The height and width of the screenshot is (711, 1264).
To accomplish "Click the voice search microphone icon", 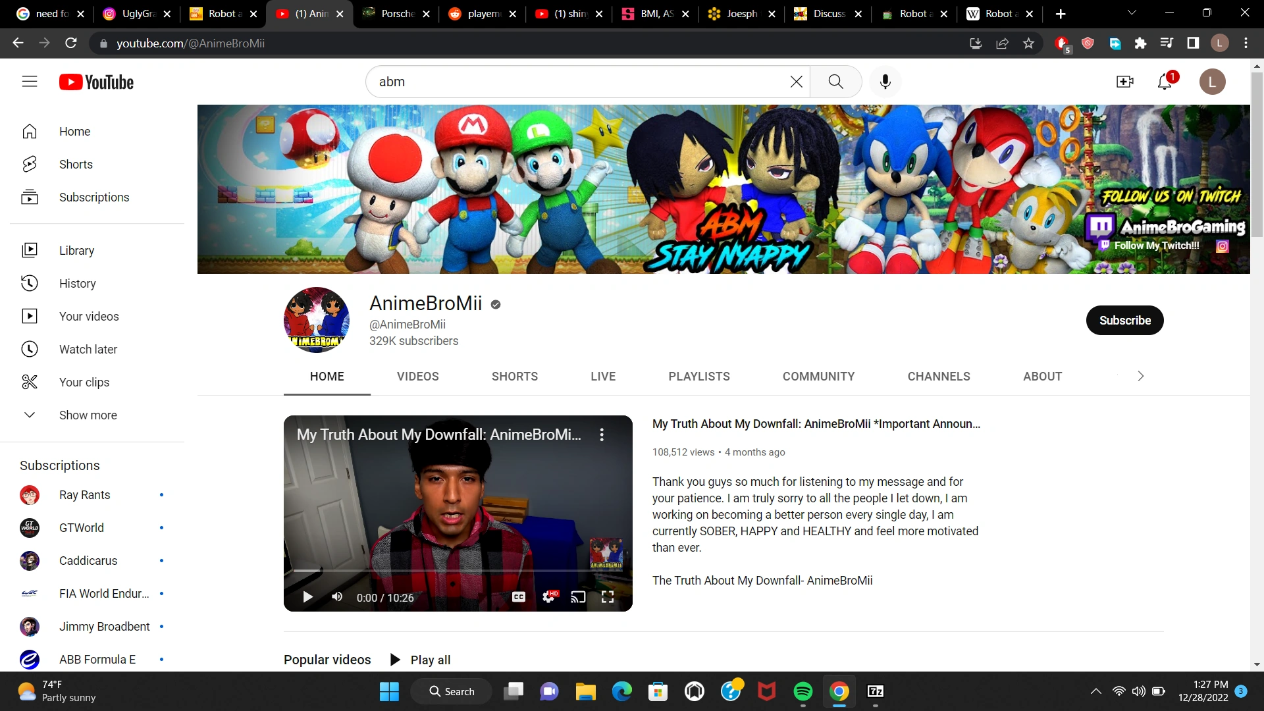I will tap(885, 82).
